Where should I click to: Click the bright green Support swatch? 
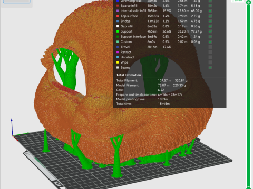tap(118, 31)
